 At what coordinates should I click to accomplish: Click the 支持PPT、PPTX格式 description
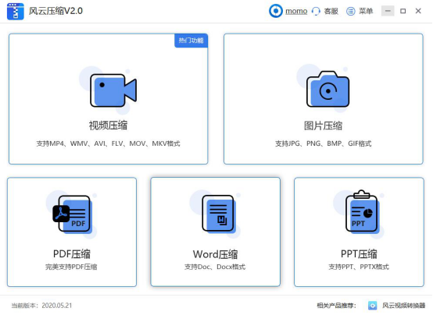(x=359, y=267)
